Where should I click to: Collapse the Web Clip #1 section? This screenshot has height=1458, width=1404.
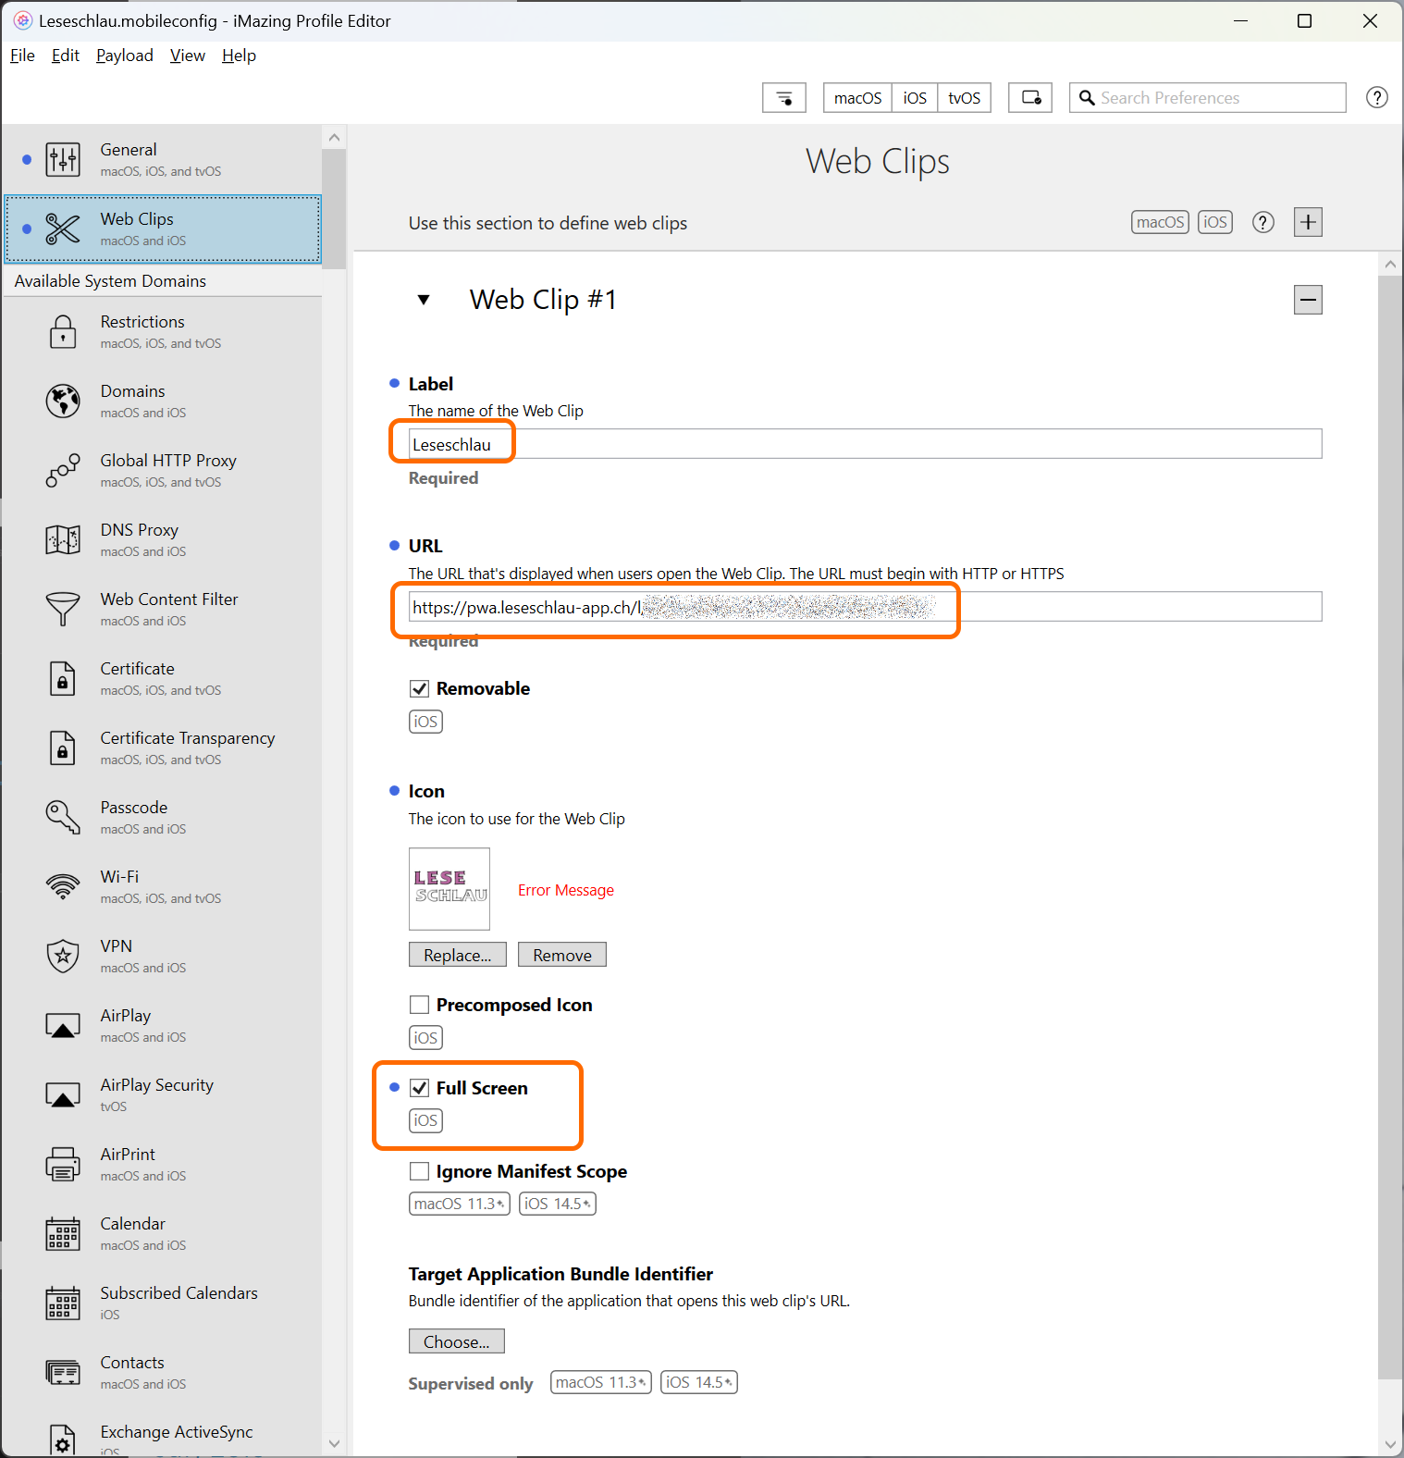(424, 300)
